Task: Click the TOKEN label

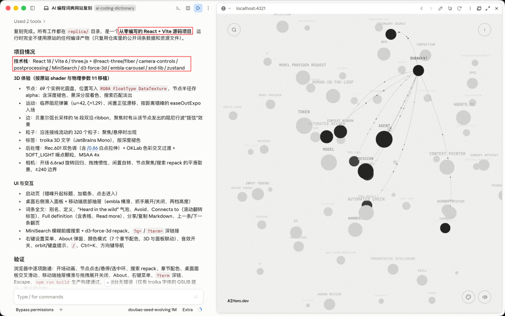Action: [x=304, y=112]
